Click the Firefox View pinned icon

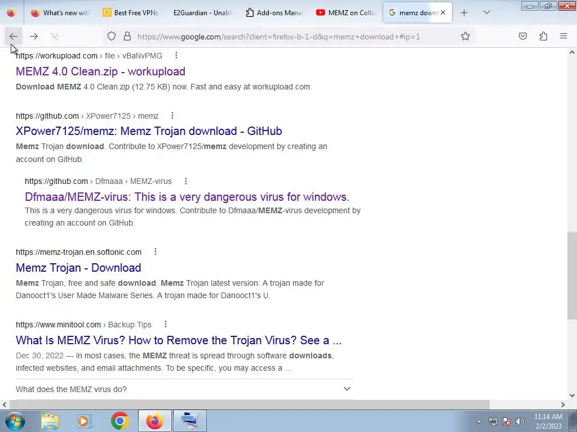(x=11, y=12)
